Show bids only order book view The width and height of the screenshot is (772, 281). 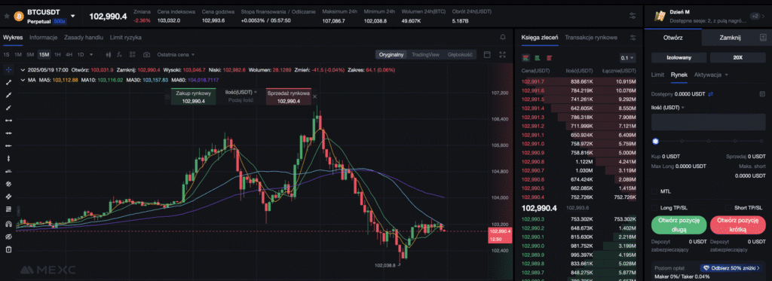click(x=537, y=58)
